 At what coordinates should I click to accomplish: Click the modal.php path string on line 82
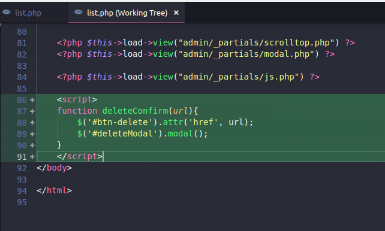[246, 54]
